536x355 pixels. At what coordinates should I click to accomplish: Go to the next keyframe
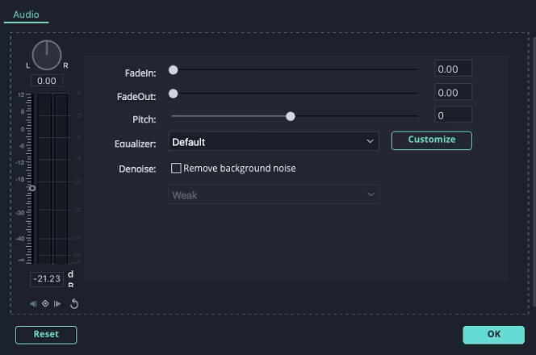(57, 304)
